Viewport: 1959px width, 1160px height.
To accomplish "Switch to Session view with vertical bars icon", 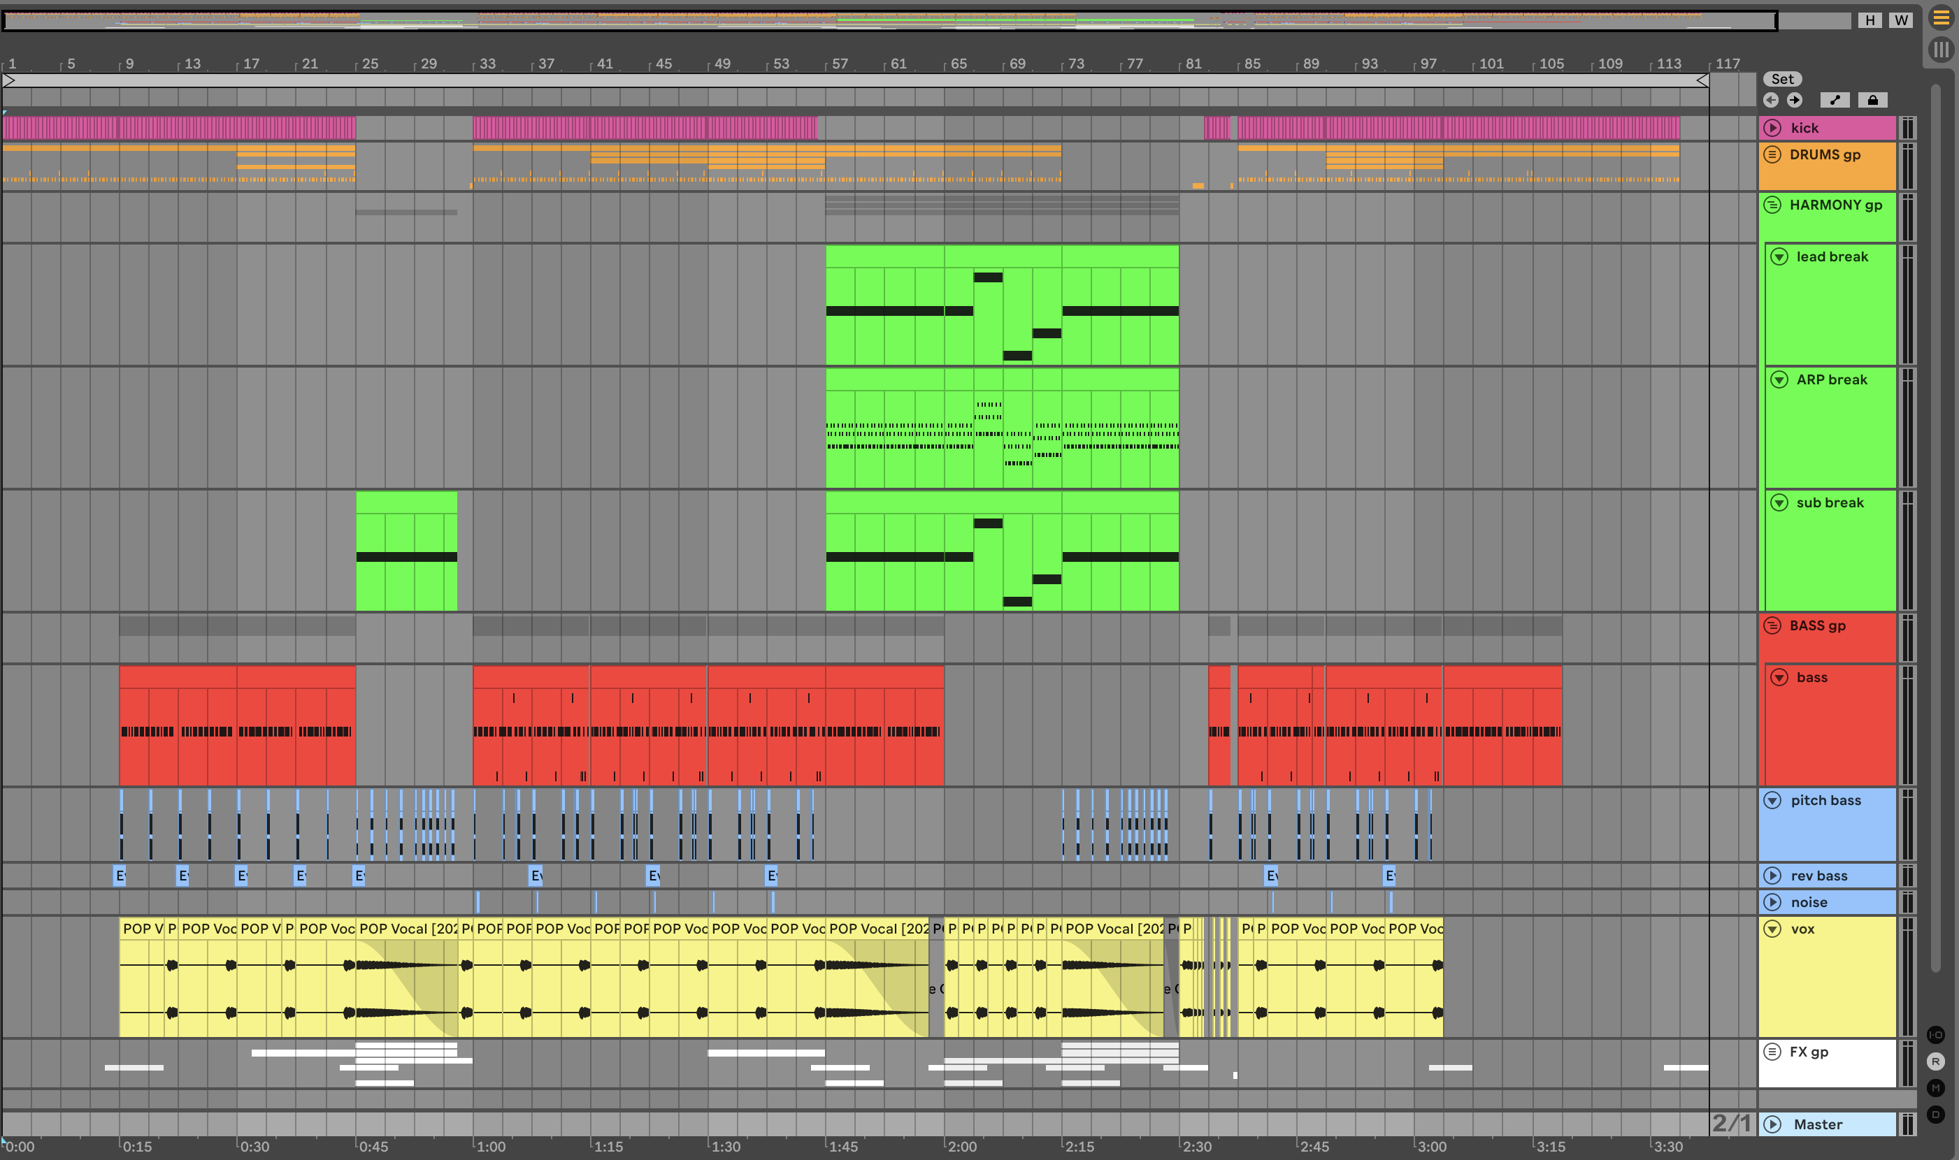I will tap(1941, 50).
